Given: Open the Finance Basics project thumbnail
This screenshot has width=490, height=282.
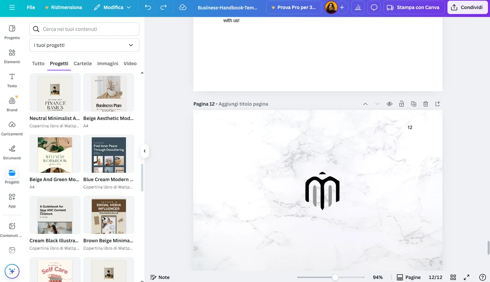Looking at the screenshot, I should coord(55,92).
